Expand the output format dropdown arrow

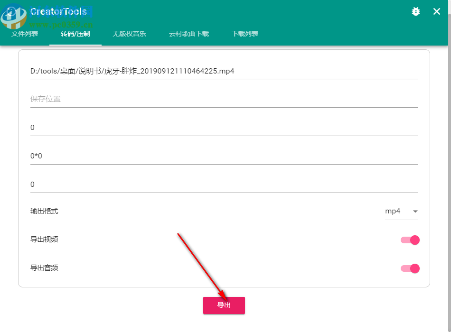415,212
